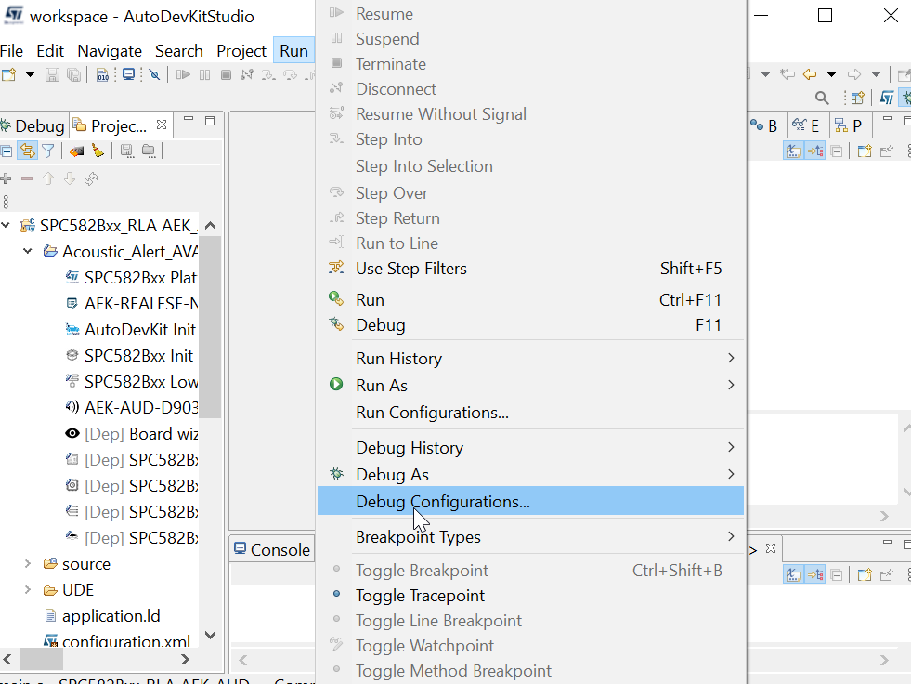The height and width of the screenshot is (684, 911).
Task: Select the Console tab
Action: click(x=272, y=549)
